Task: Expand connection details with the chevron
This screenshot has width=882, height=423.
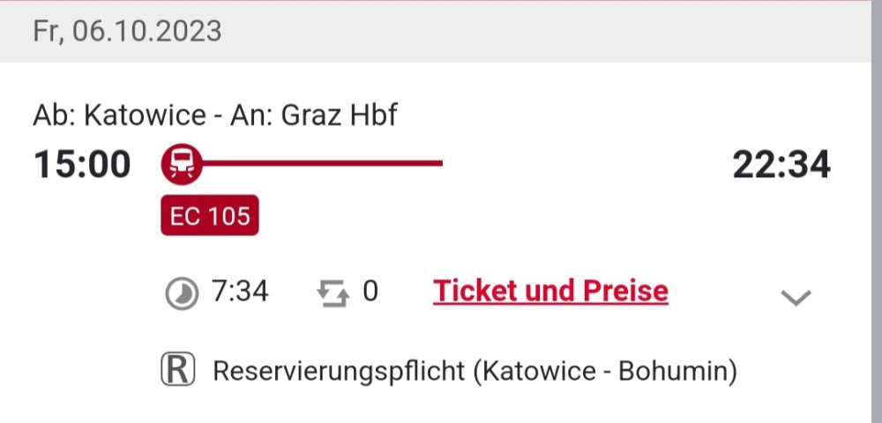Action: 796,298
